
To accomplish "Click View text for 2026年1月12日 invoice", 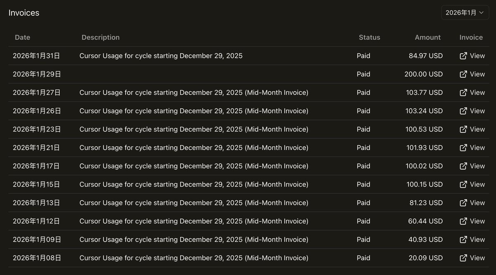I will pyautogui.click(x=477, y=221).
